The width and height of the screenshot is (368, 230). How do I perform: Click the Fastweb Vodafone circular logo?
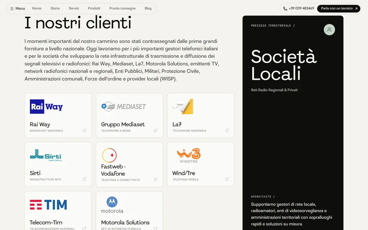tap(109, 155)
